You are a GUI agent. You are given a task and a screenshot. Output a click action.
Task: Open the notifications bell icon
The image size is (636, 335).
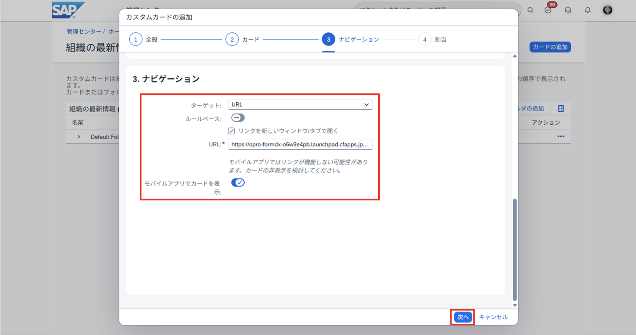click(587, 10)
